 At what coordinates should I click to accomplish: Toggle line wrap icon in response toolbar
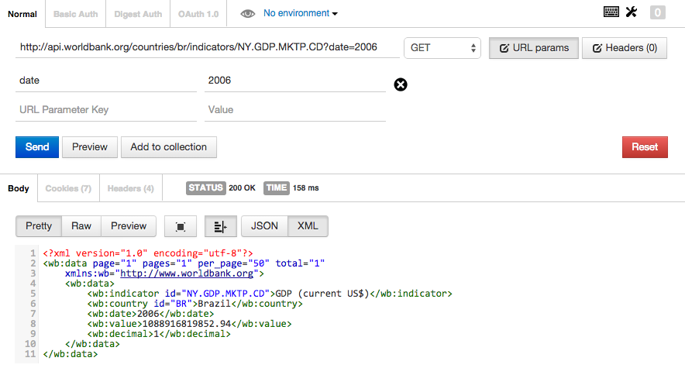221,226
